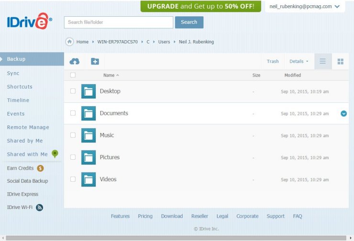
Task: Open the Trash
Action: tap(273, 61)
